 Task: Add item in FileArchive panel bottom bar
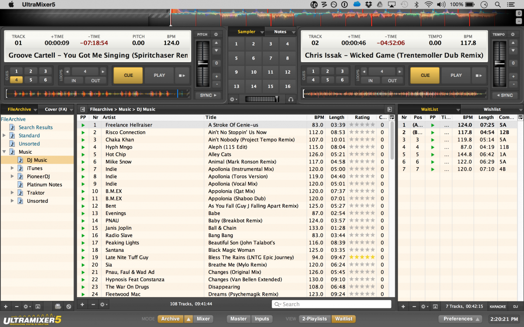[x=6, y=307]
